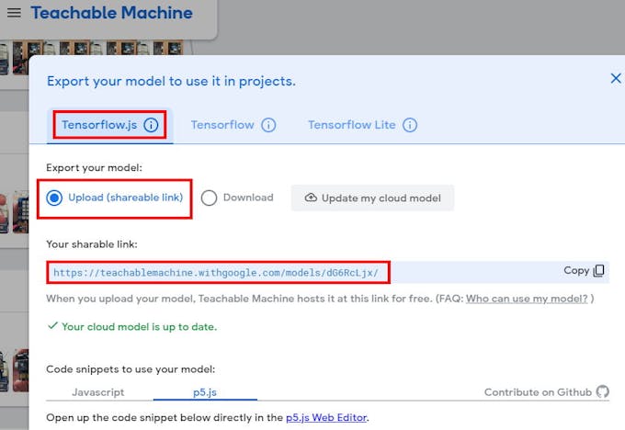Switch to the Tensorflow.js tab

coord(109,125)
